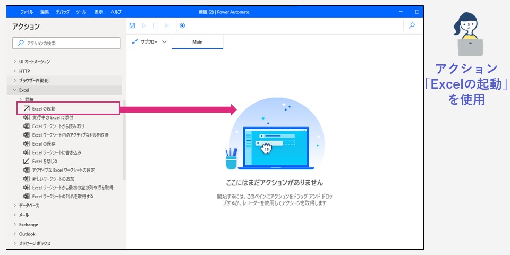Screen dimensions: 510x255
Task: Select the Main tab
Action: [198, 42]
